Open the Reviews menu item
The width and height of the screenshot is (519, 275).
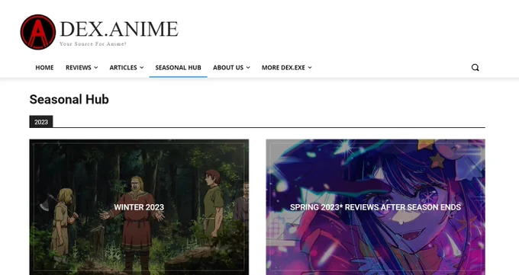(79, 68)
